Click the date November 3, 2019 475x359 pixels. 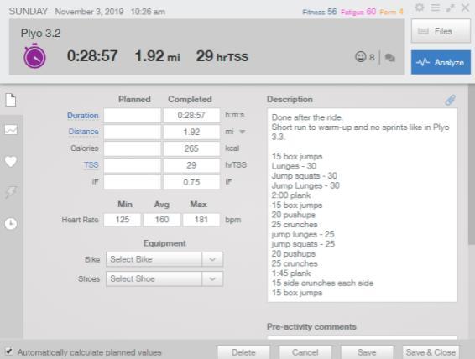tap(89, 12)
